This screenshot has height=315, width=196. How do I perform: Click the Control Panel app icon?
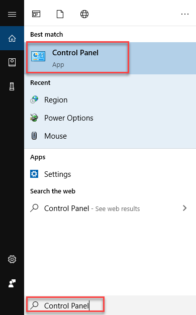coord(38,56)
